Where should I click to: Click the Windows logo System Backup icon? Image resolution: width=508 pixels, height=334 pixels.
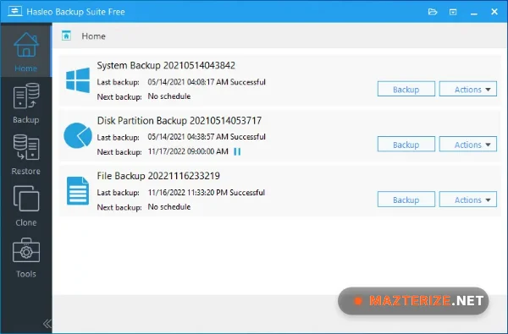(78, 80)
